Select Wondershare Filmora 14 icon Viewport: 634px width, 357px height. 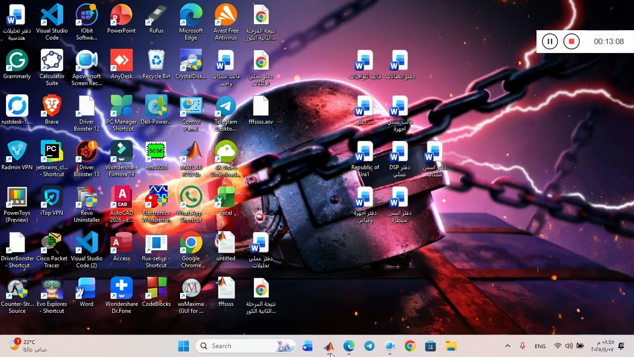click(121, 160)
